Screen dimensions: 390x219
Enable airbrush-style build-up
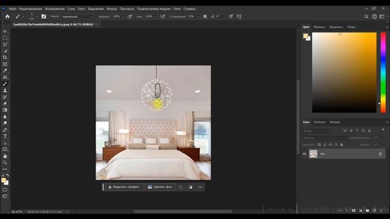click(x=163, y=16)
